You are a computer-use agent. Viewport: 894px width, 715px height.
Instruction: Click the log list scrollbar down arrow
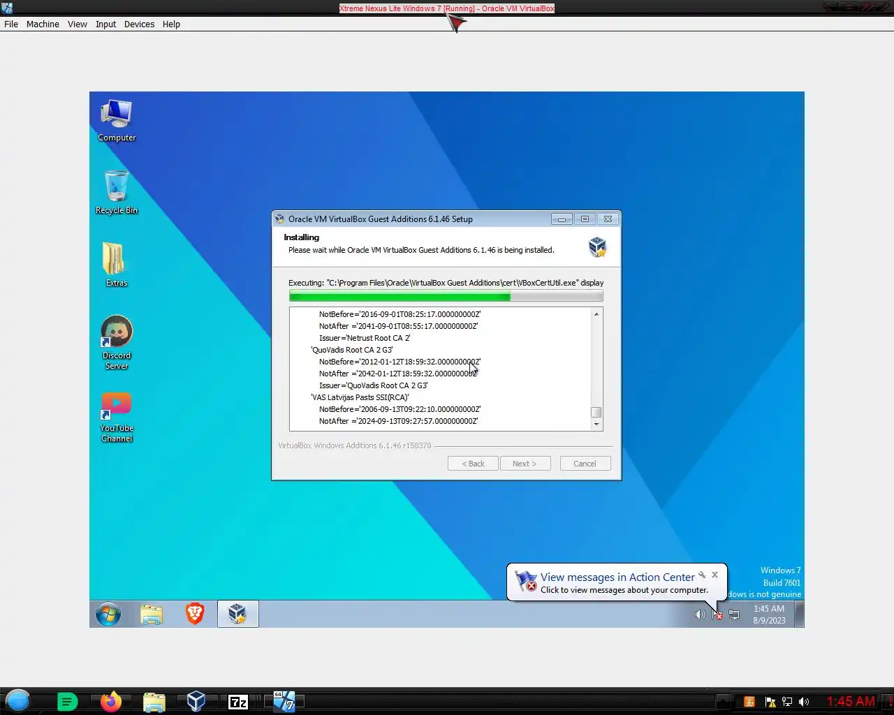point(596,424)
